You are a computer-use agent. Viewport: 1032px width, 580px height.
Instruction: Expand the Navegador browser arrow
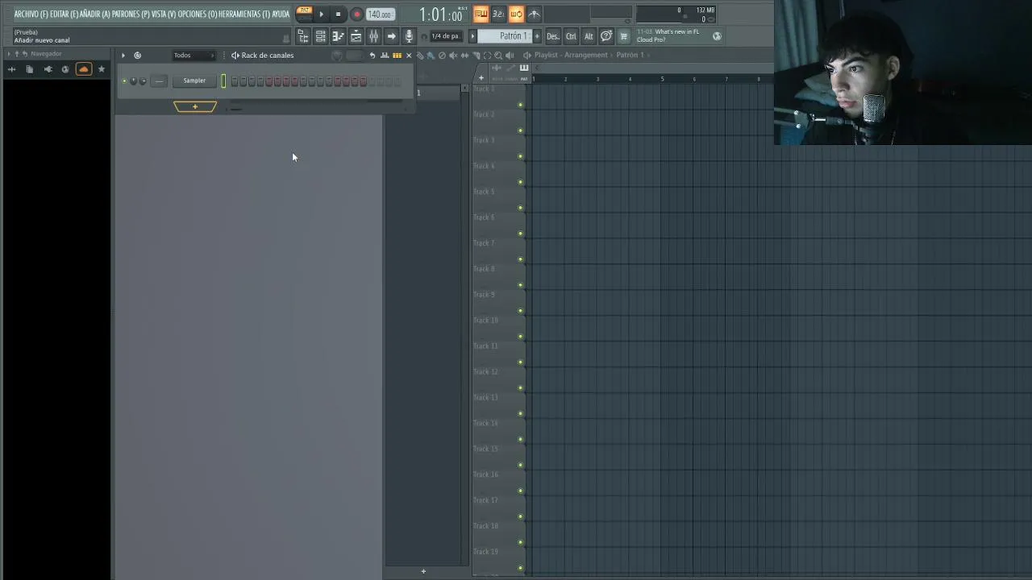9,54
